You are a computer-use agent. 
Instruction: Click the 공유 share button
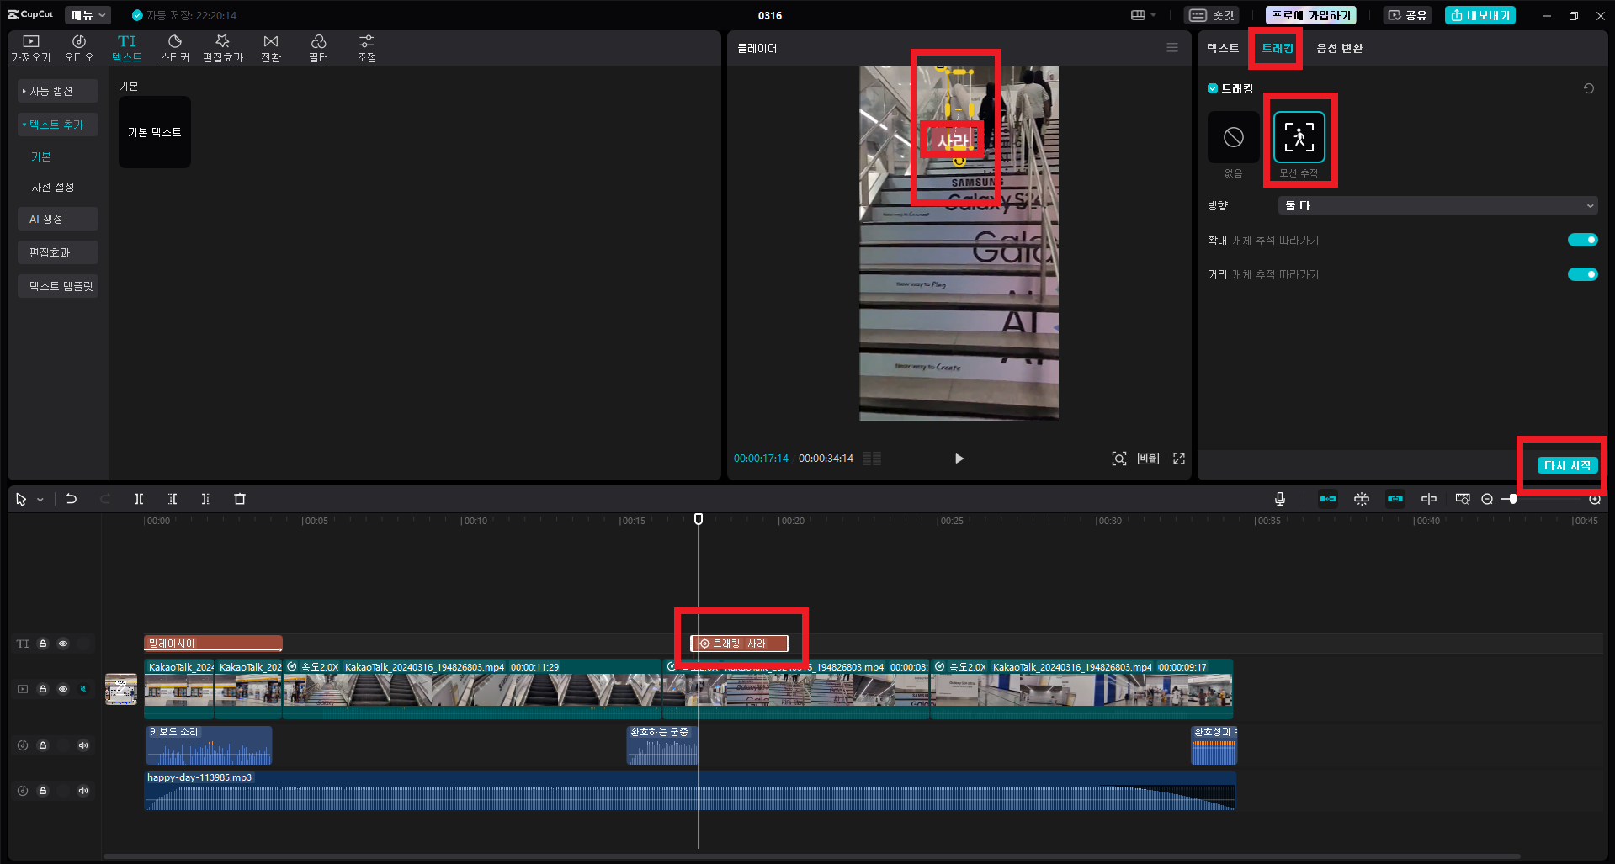pyautogui.click(x=1408, y=15)
